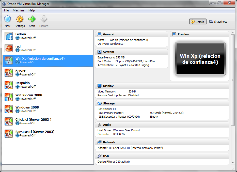Click IDE Secondary Master Empty value

tap(154, 117)
